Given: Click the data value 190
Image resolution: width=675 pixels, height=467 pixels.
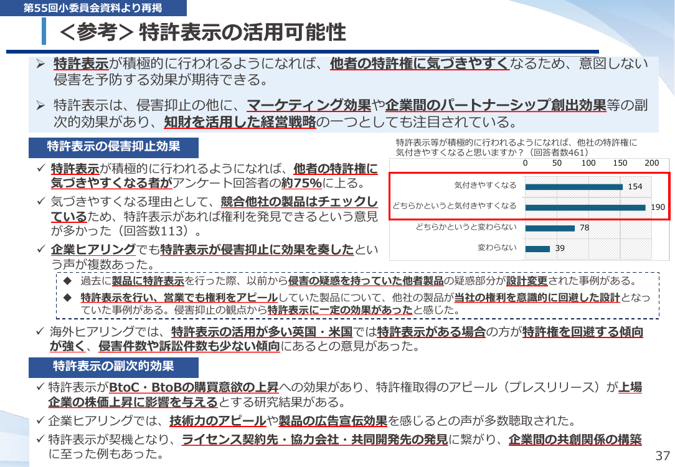Looking at the screenshot, I should 658,207.
